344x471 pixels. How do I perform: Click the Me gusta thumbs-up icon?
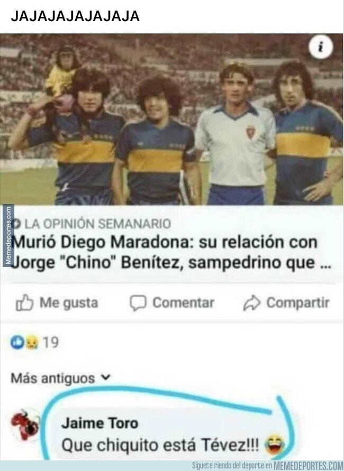(x=24, y=302)
